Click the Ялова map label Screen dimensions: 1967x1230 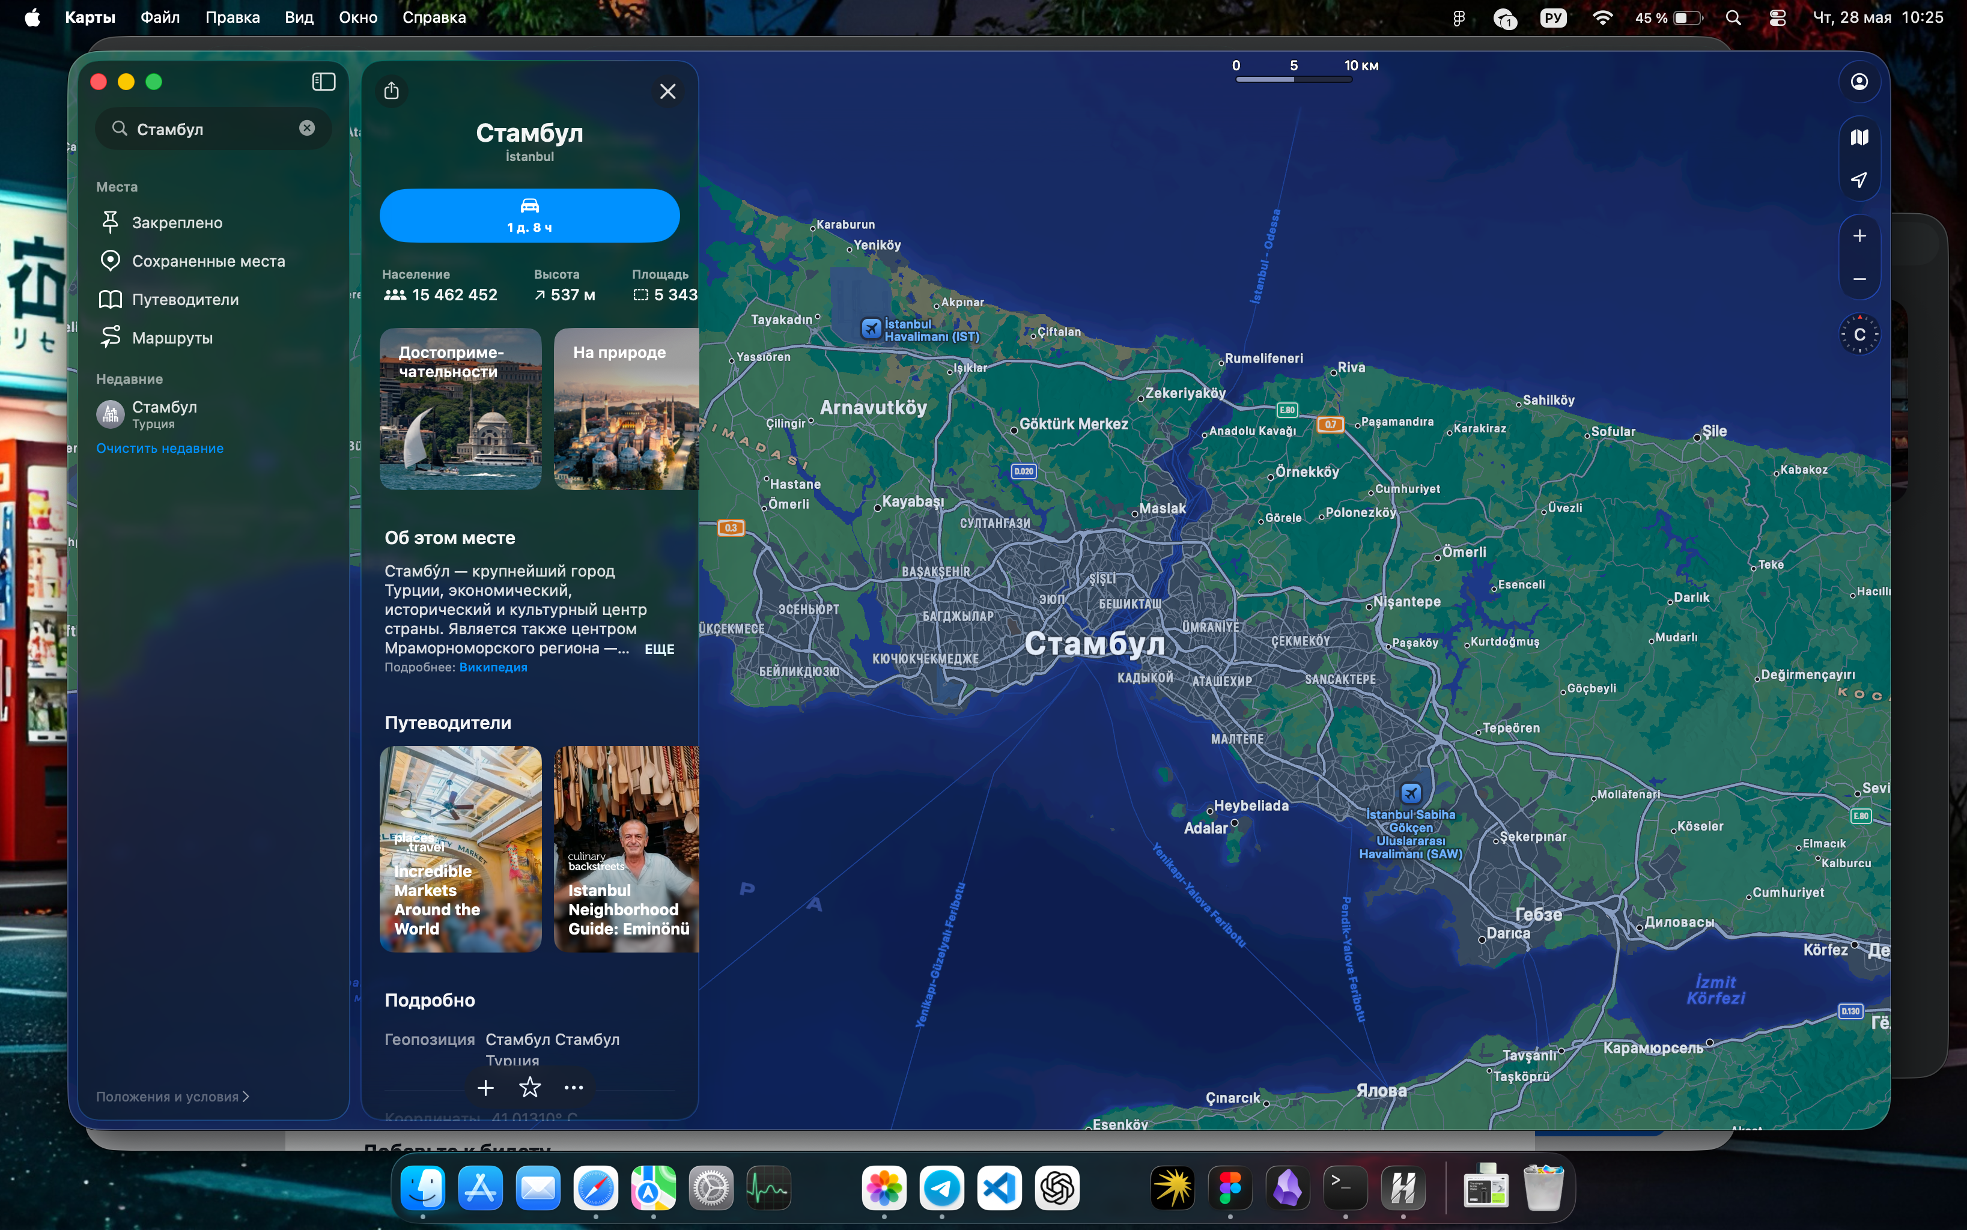[1381, 1090]
